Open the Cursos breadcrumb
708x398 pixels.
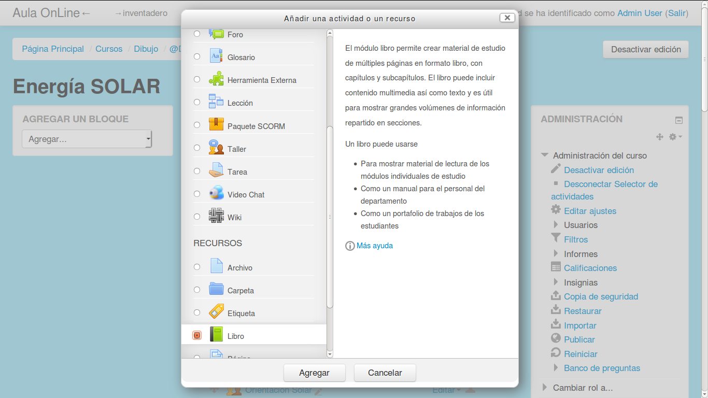[x=109, y=49]
